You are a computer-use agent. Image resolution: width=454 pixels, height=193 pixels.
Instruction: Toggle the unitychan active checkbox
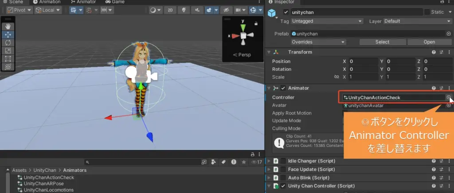tap(286, 12)
